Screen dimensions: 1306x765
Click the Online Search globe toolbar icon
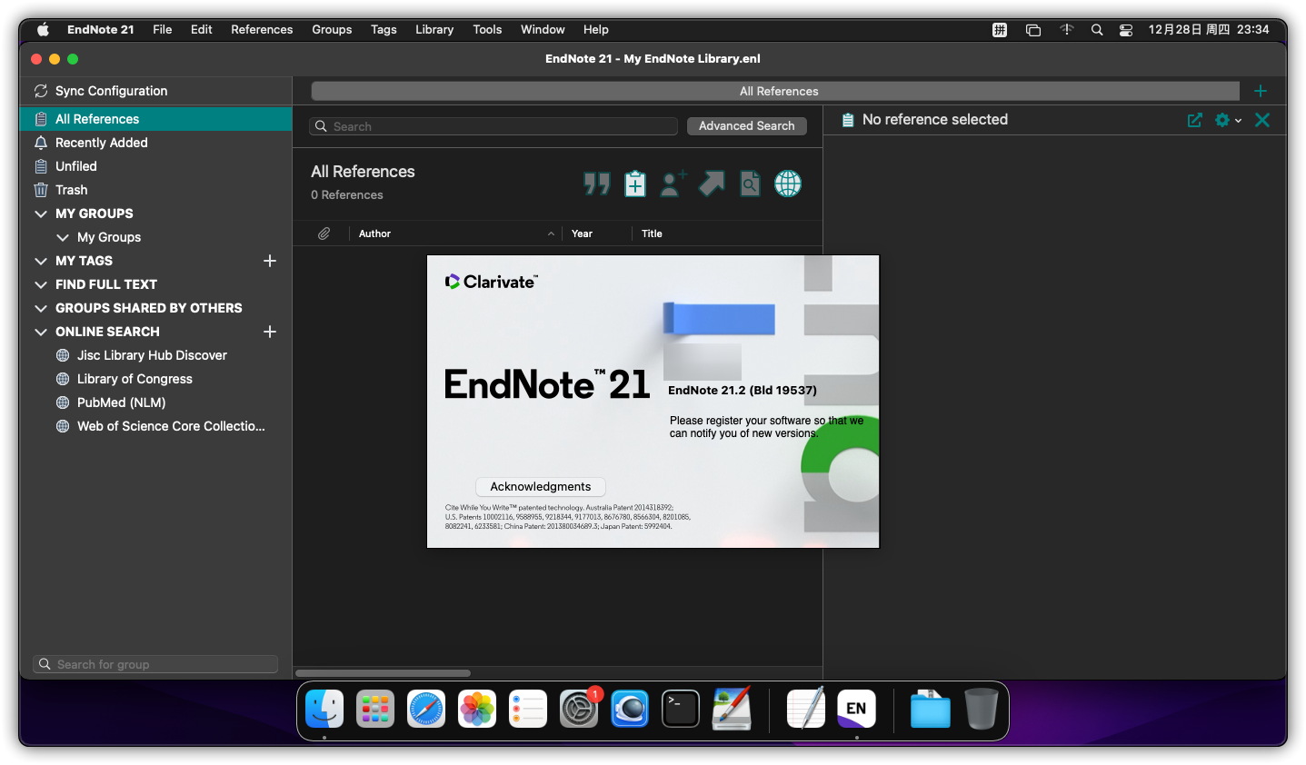(788, 184)
